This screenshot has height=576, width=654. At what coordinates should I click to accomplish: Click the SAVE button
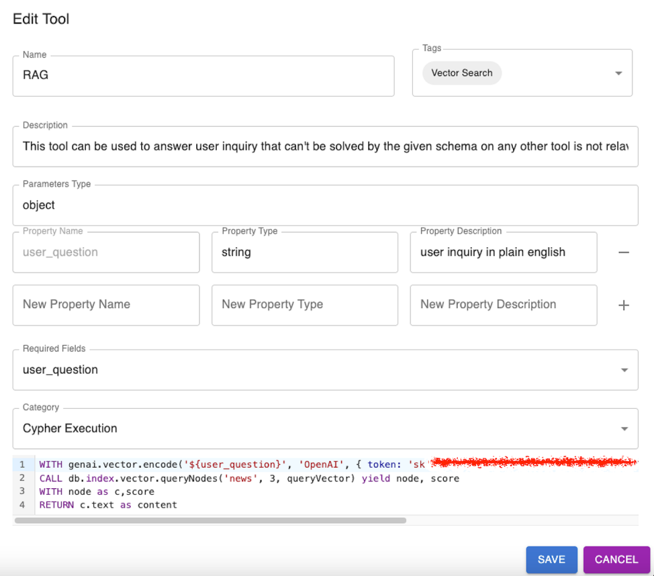tap(551, 559)
